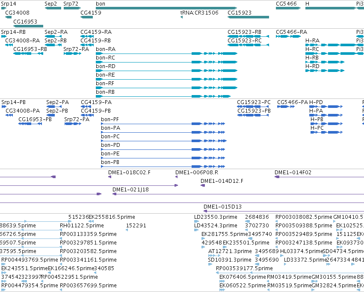This screenshot has width=364, height=292.
Task: Click the CG5466 gene label
Action: pyautogui.click(x=286, y=4)
